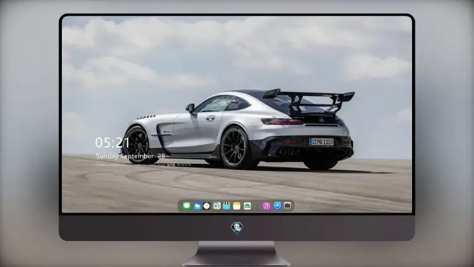
Task: Open the Weather app icon in dock
Action: tap(197, 206)
